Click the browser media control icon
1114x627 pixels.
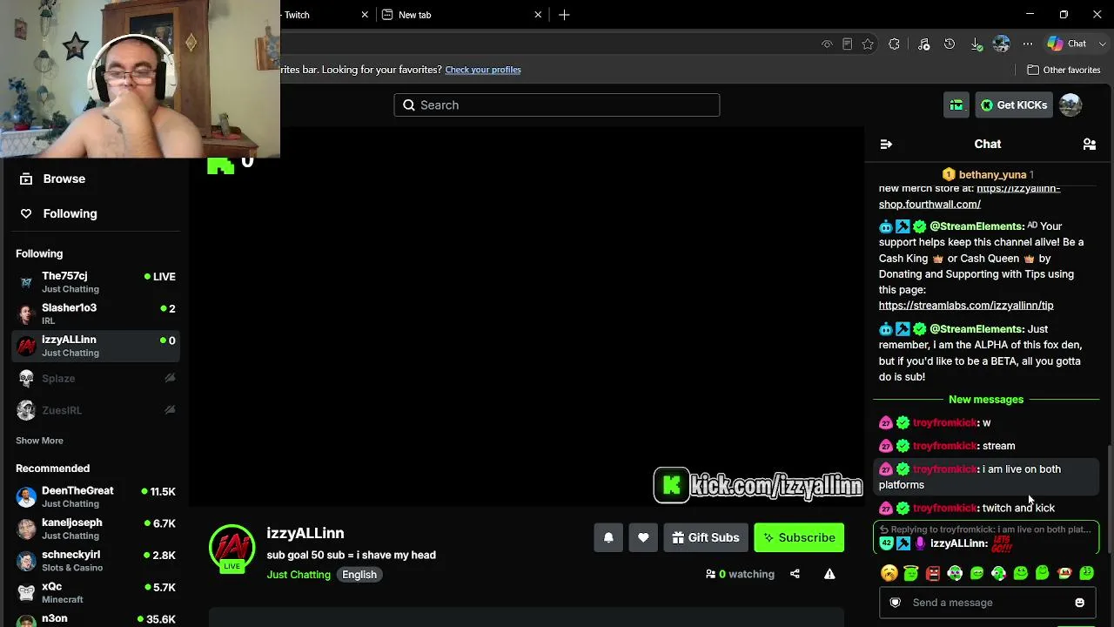[x=923, y=44]
